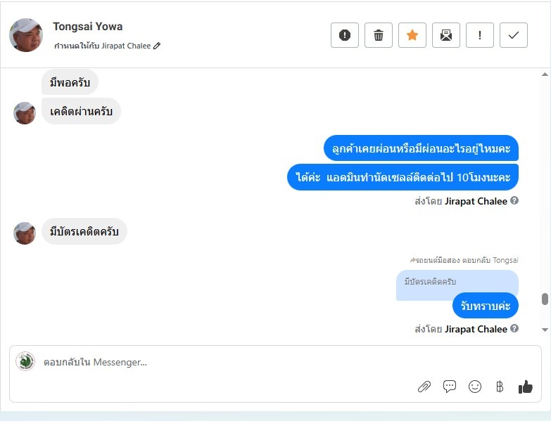Mark conversation as unread with envelope icon
The height and width of the screenshot is (421, 551).
[x=446, y=35]
